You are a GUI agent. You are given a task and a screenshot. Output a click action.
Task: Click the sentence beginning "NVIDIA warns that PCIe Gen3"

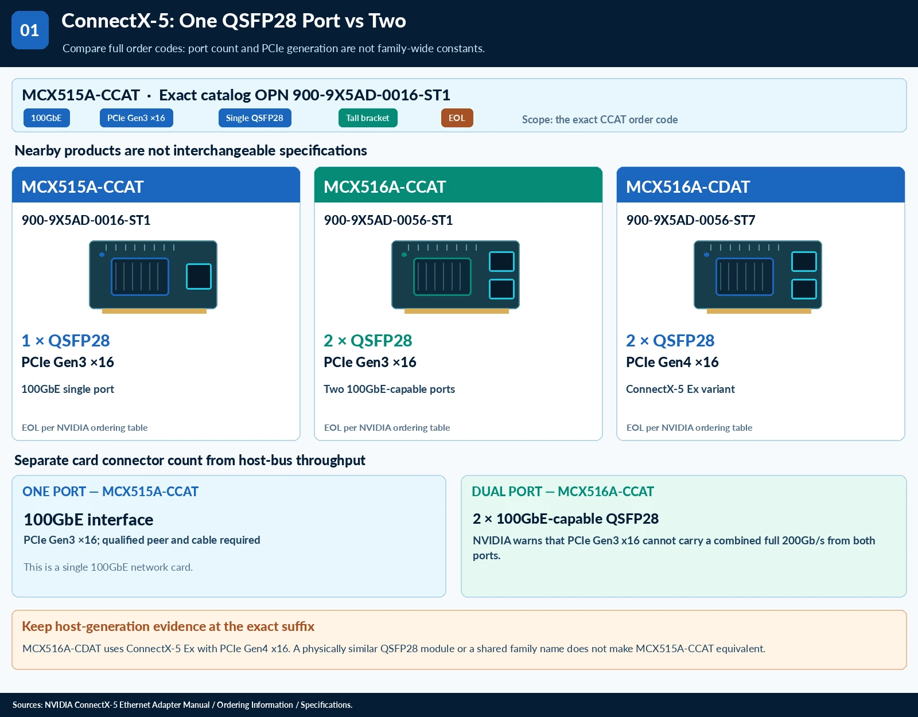click(x=674, y=548)
